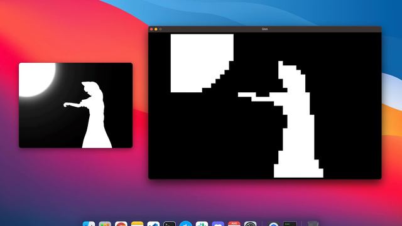This screenshot has height=226, width=402.
Task: Open Notes app in the dock
Action: [137, 223]
